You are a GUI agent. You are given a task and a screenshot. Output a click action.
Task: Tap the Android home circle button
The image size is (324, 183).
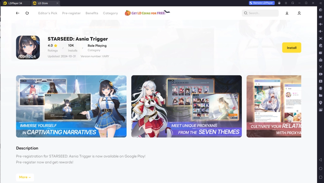tap(321, 168)
